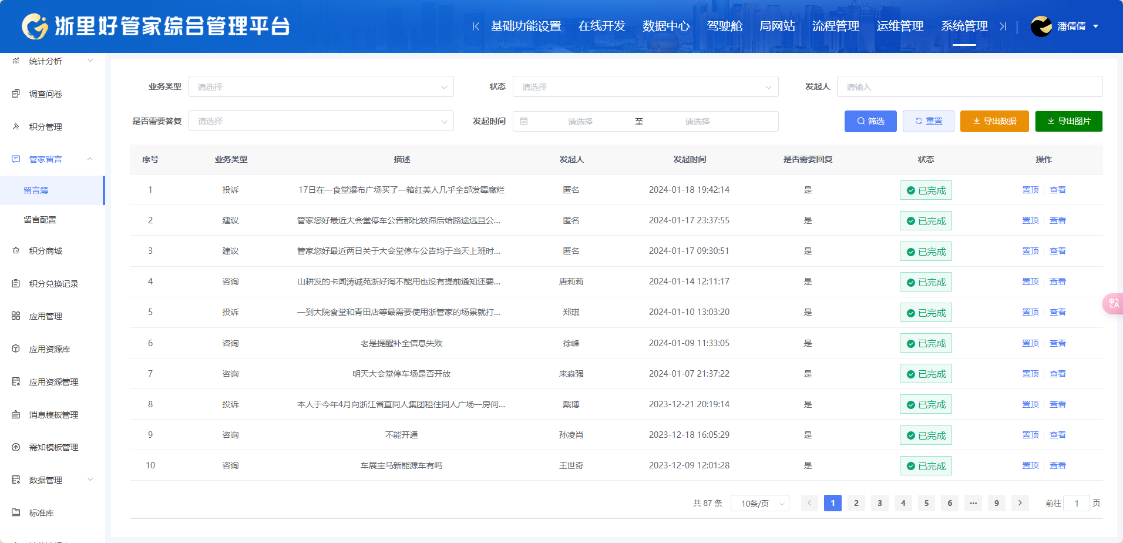The image size is (1123, 543).
Task: Click 已完成 status tag in row 10
Action: coord(926,466)
